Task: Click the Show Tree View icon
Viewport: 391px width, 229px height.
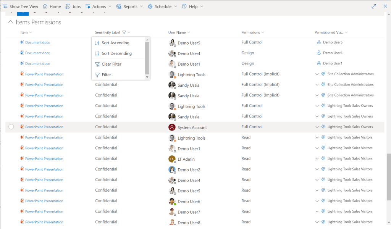Action: pos(5,6)
